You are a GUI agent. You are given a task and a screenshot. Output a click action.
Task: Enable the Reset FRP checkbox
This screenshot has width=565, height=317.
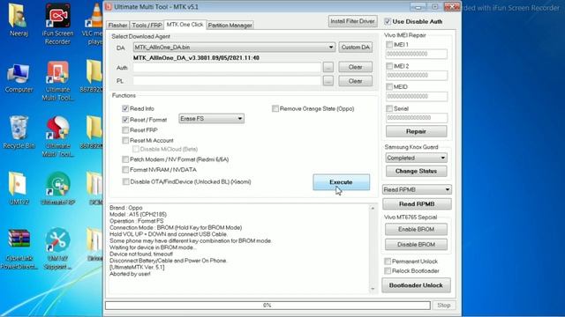tap(125, 130)
